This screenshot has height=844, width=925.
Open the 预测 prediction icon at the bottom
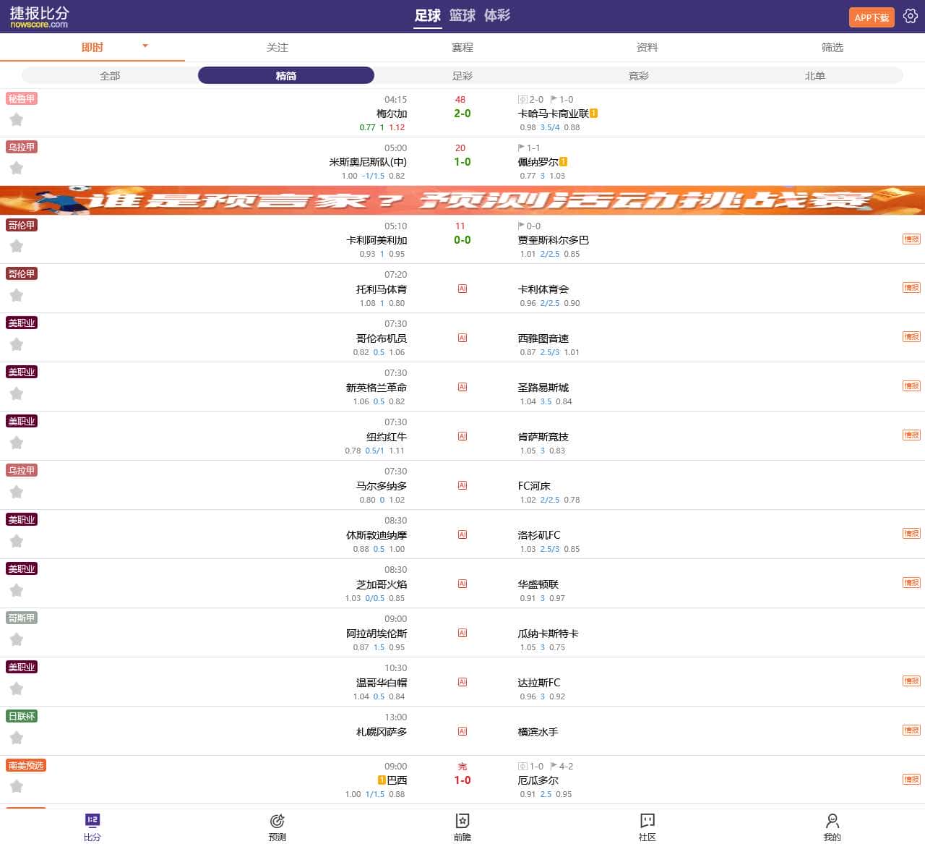(x=277, y=824)
